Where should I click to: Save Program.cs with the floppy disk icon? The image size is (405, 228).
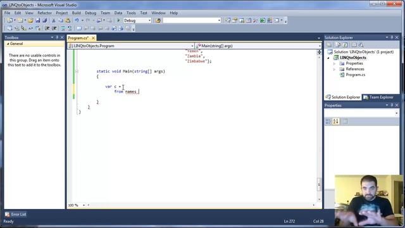38,20
